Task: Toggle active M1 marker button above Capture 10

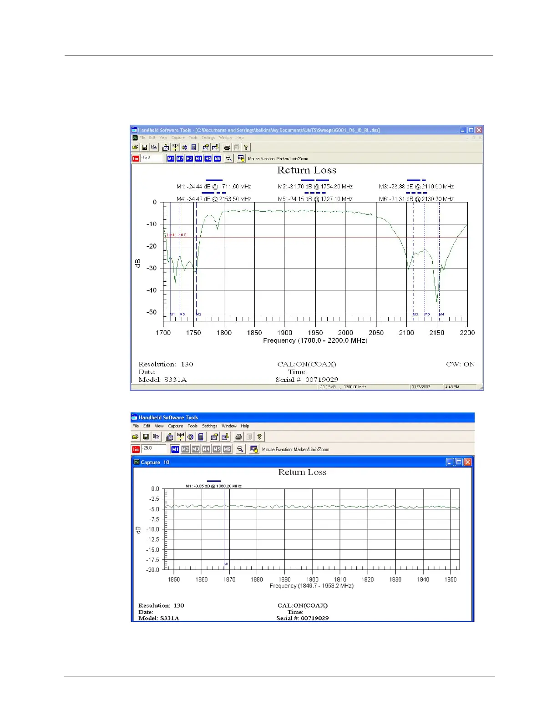Action: (175, 449)
